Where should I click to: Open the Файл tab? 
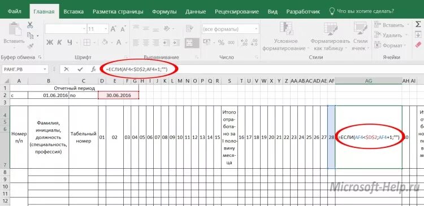[x=15, y=12]
